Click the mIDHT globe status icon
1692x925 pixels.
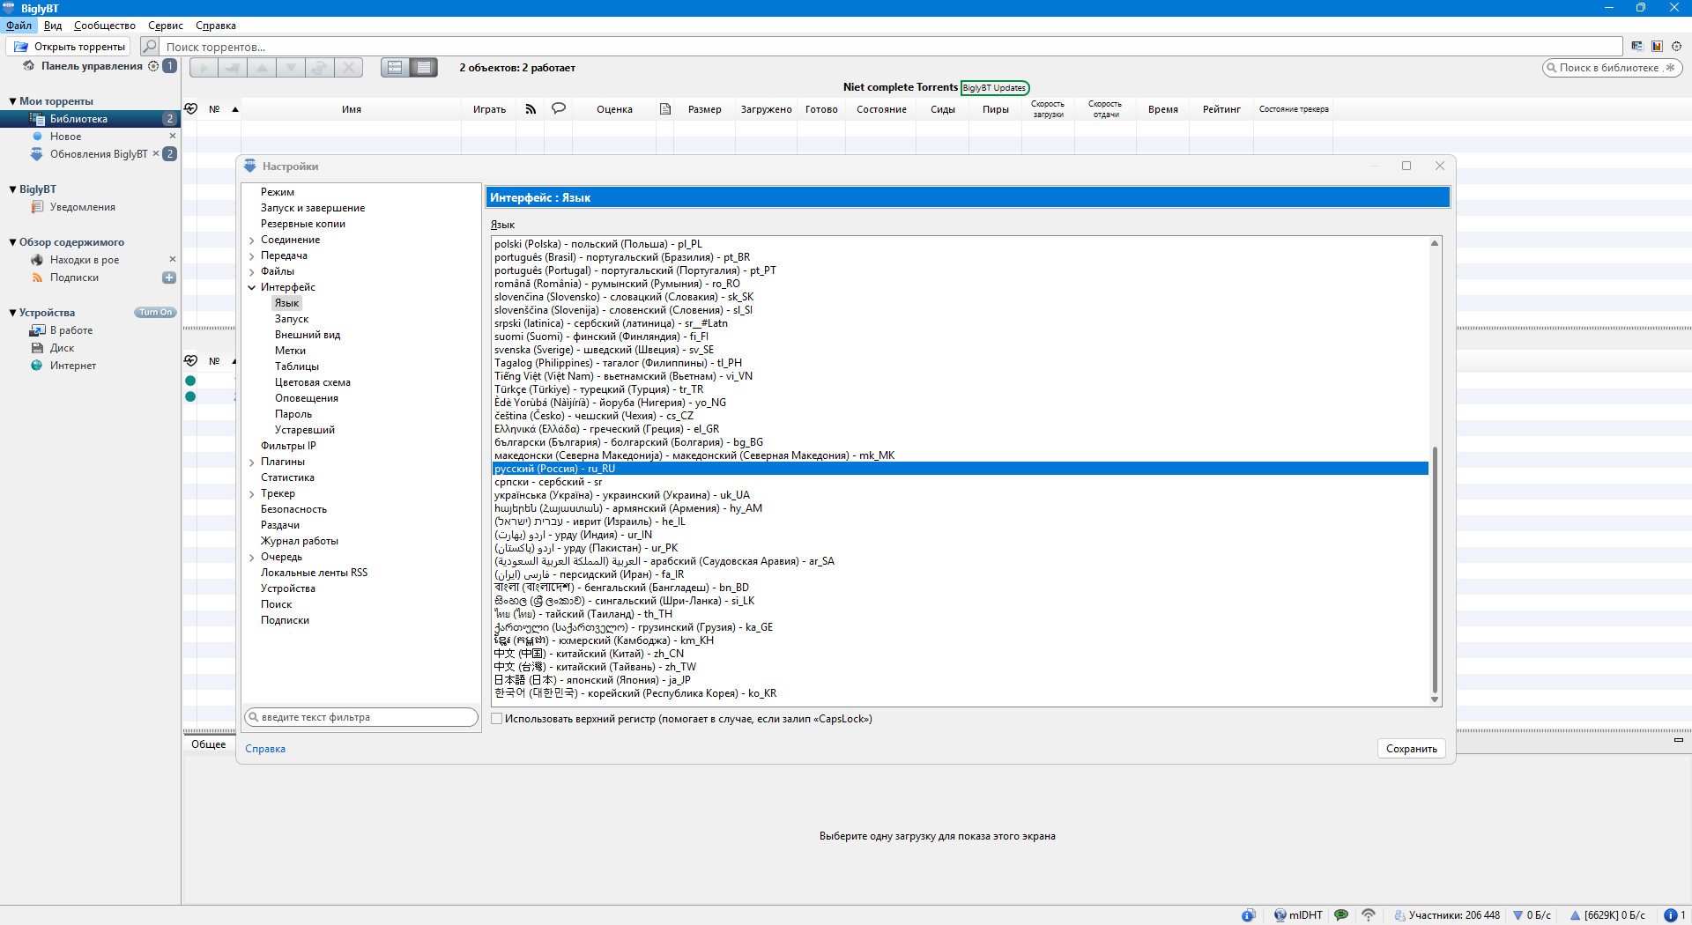click(1280, 915)
